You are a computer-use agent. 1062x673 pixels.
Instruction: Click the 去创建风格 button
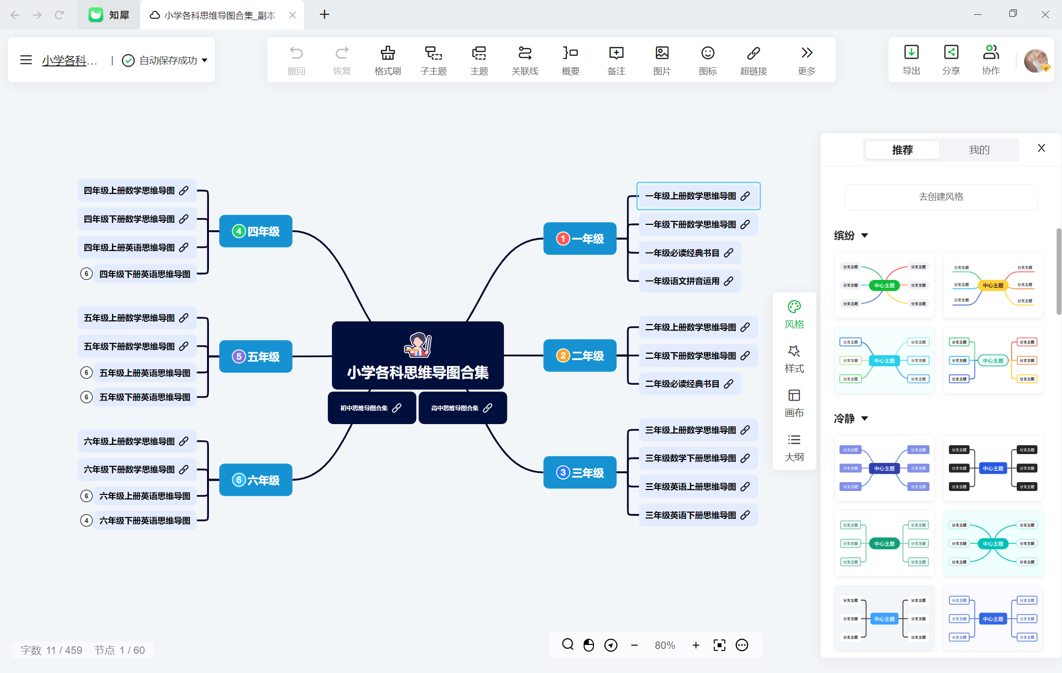[941, 197]
